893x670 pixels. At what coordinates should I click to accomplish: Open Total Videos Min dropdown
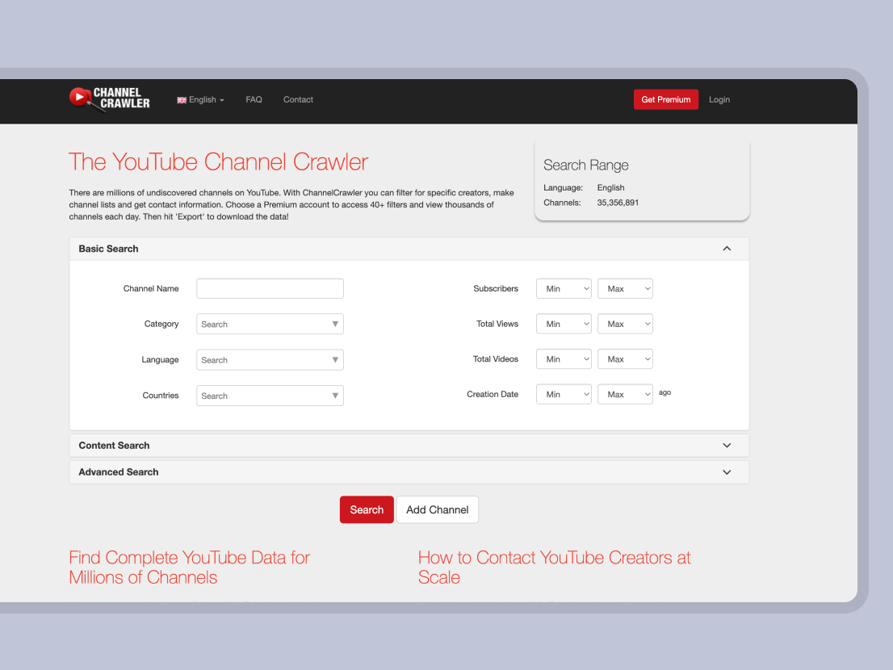point(564,359)
